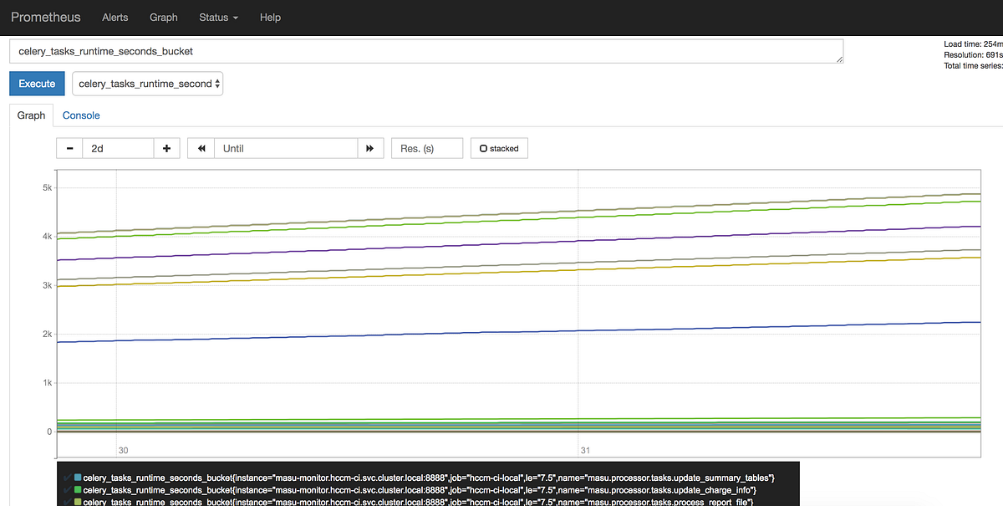Image resolution: width=1003 pixels, height=506 pixels.
Task: Click the Execute button
Action: [37, 84]
